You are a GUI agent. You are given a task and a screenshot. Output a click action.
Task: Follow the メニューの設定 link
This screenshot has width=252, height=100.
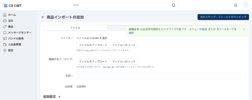[x=198, y=29]
